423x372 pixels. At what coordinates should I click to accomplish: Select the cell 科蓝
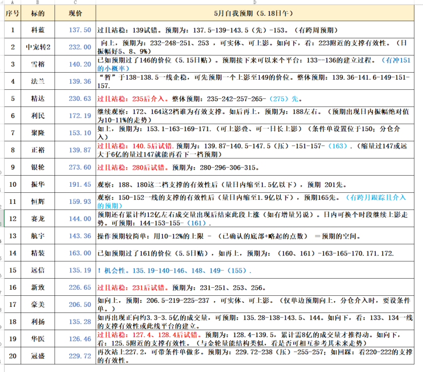38,30
